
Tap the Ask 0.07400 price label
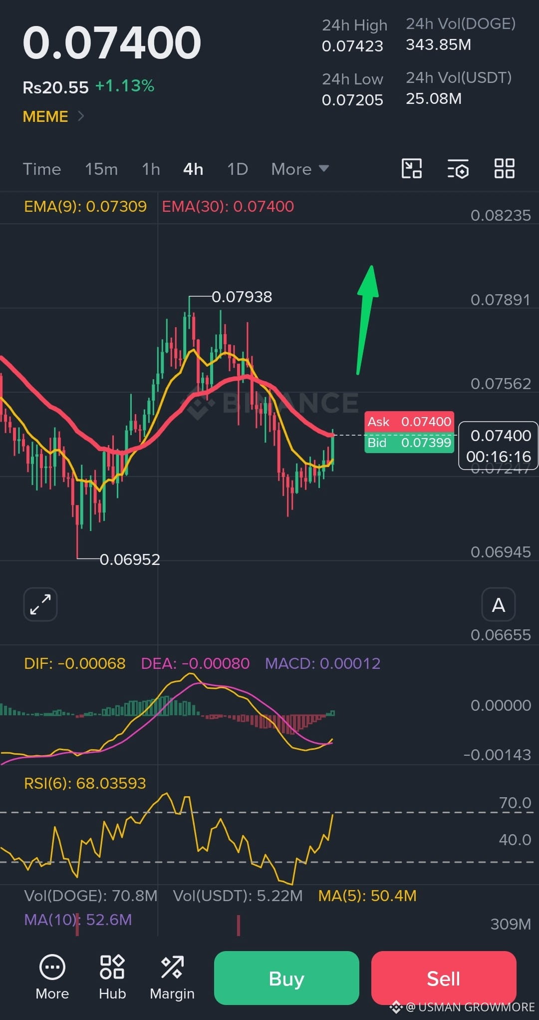point(409,422)
